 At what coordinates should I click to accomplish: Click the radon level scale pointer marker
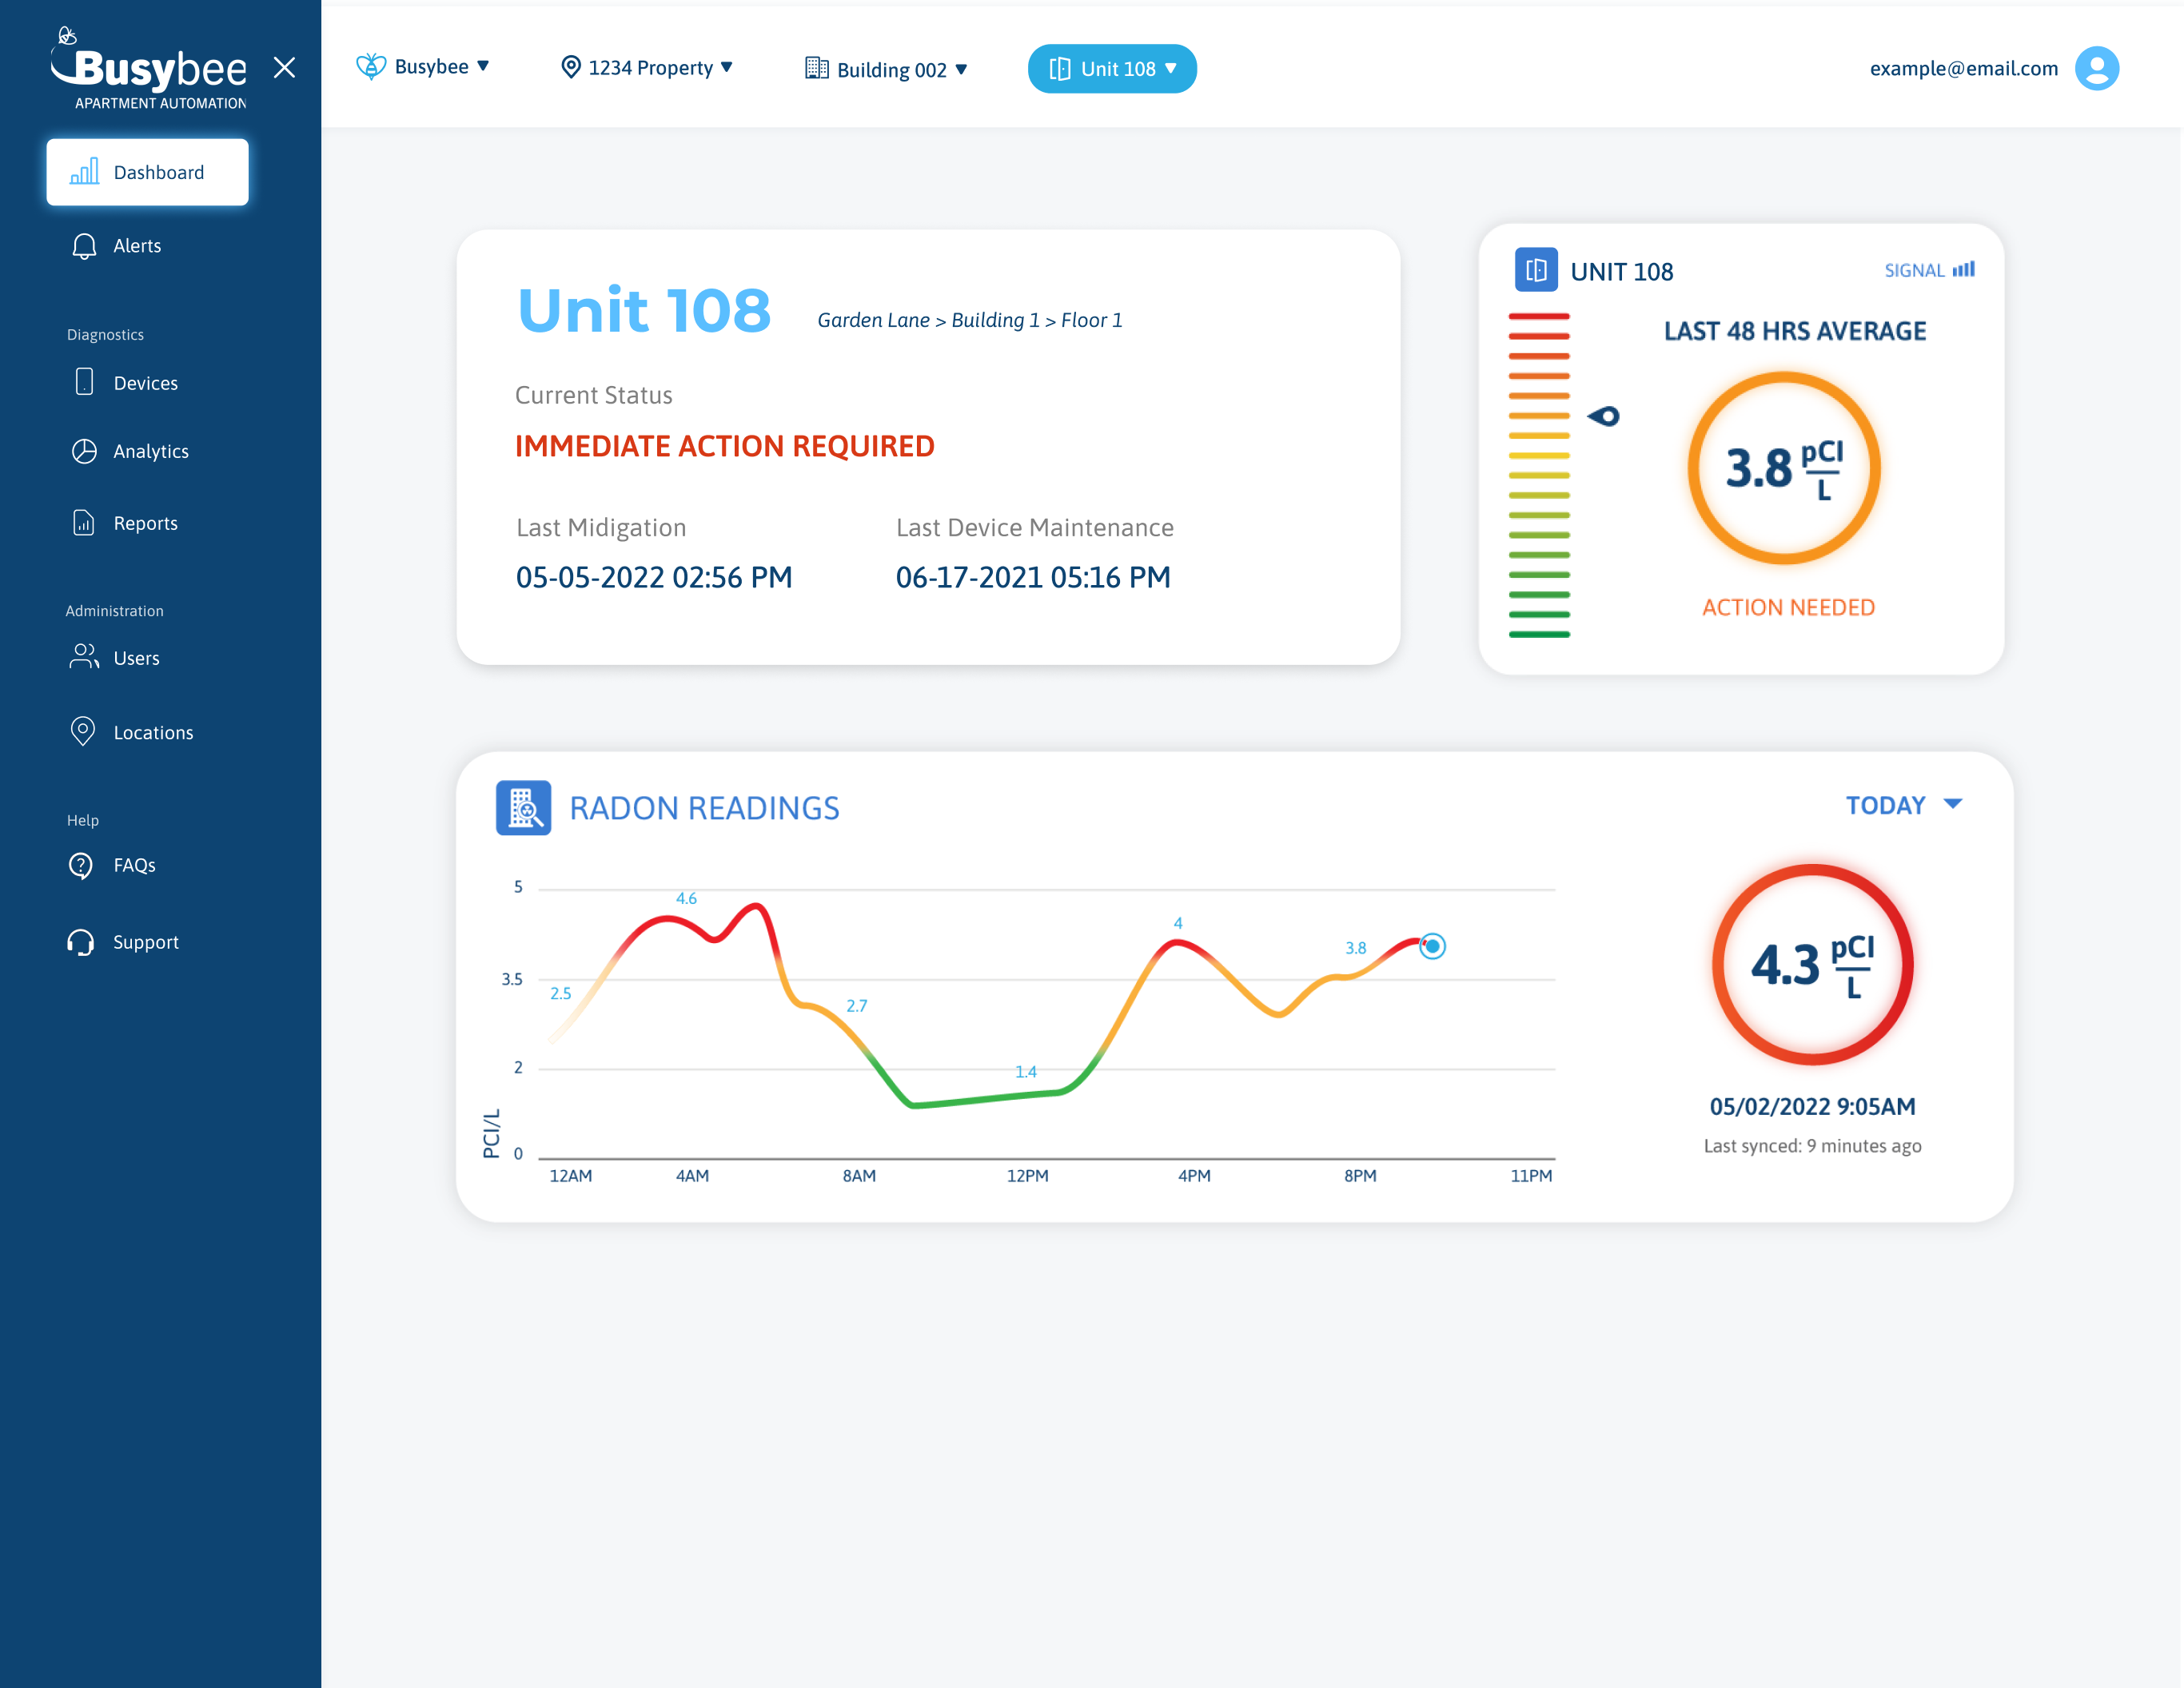(1604, 416)
